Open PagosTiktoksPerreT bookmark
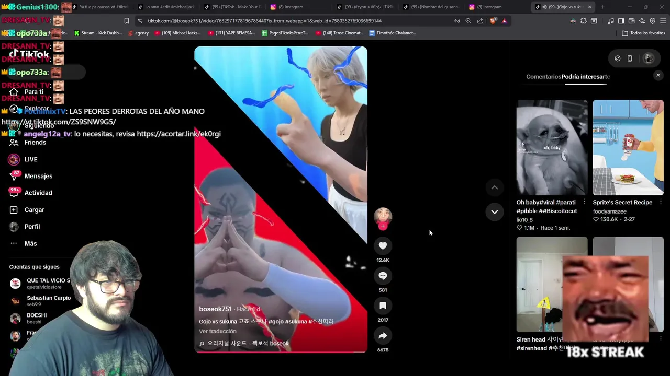The height and width of the screenshot is (376, 670). 285,33
